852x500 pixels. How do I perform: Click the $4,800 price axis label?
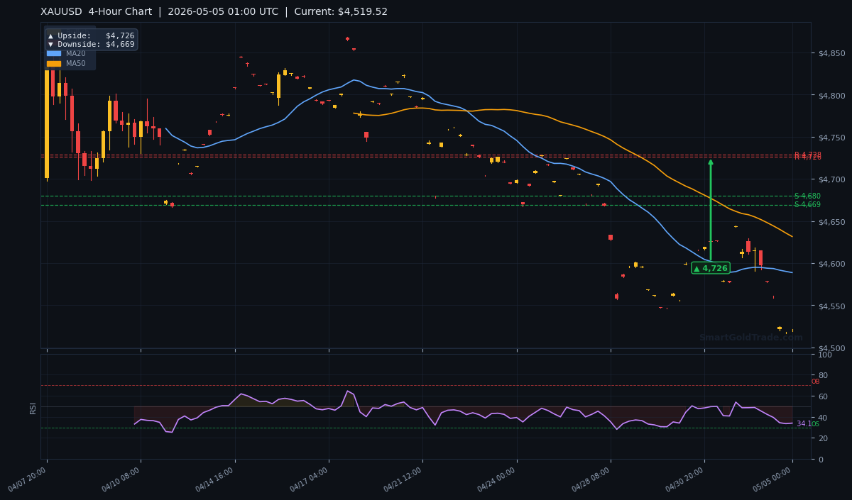pyautogui.click(x=831, y=95)
